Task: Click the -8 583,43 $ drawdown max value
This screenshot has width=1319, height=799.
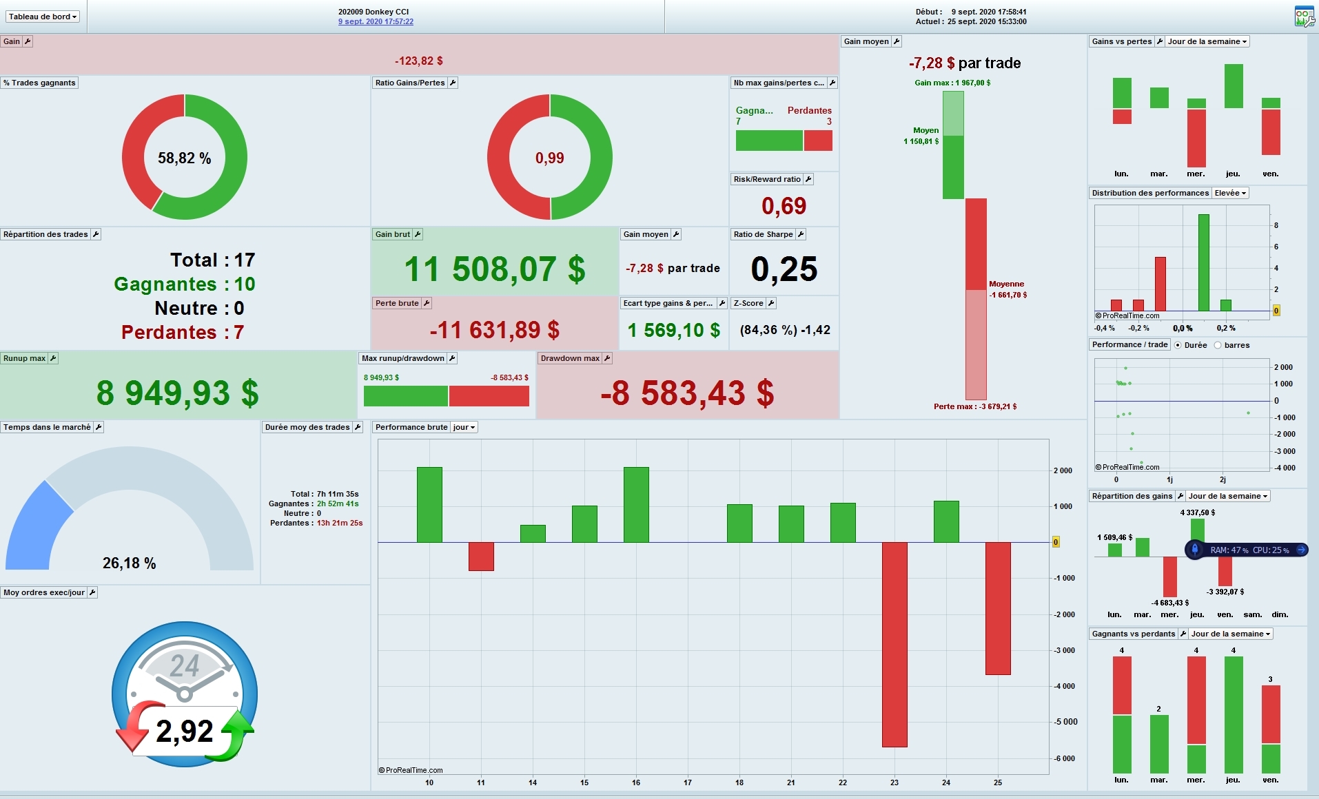Action: 687,393
